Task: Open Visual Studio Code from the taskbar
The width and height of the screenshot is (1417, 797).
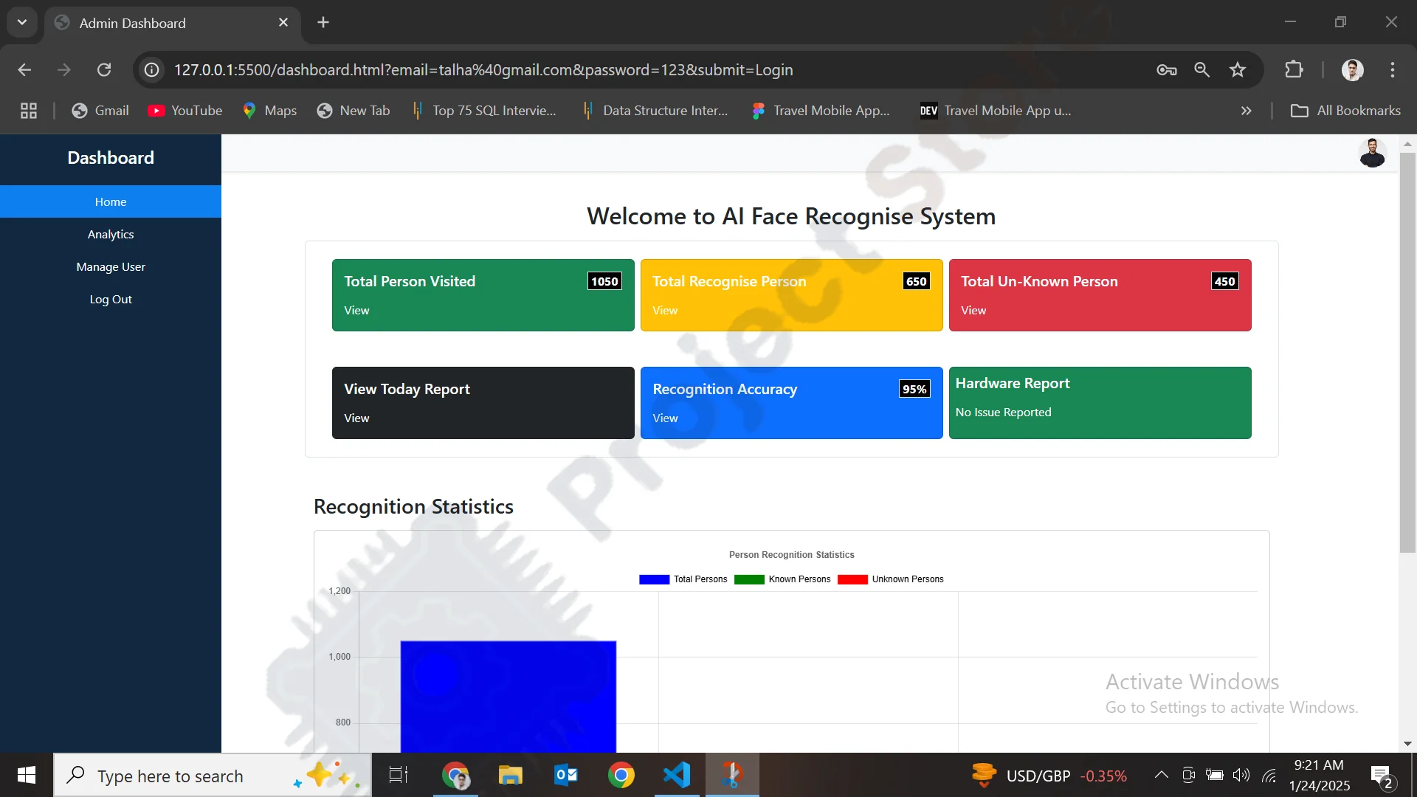Action: [x=677, y=775]
